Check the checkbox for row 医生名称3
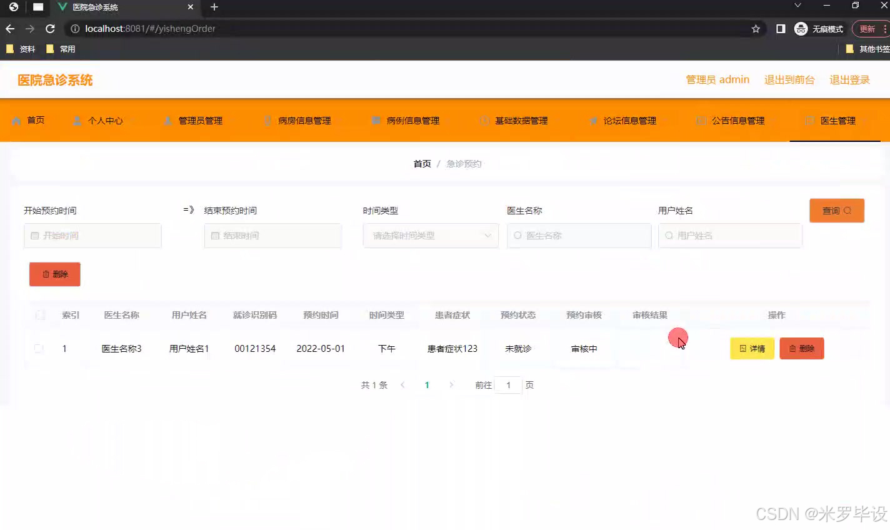Viewport: 890px width, 530px height. [x=39, y=349]
